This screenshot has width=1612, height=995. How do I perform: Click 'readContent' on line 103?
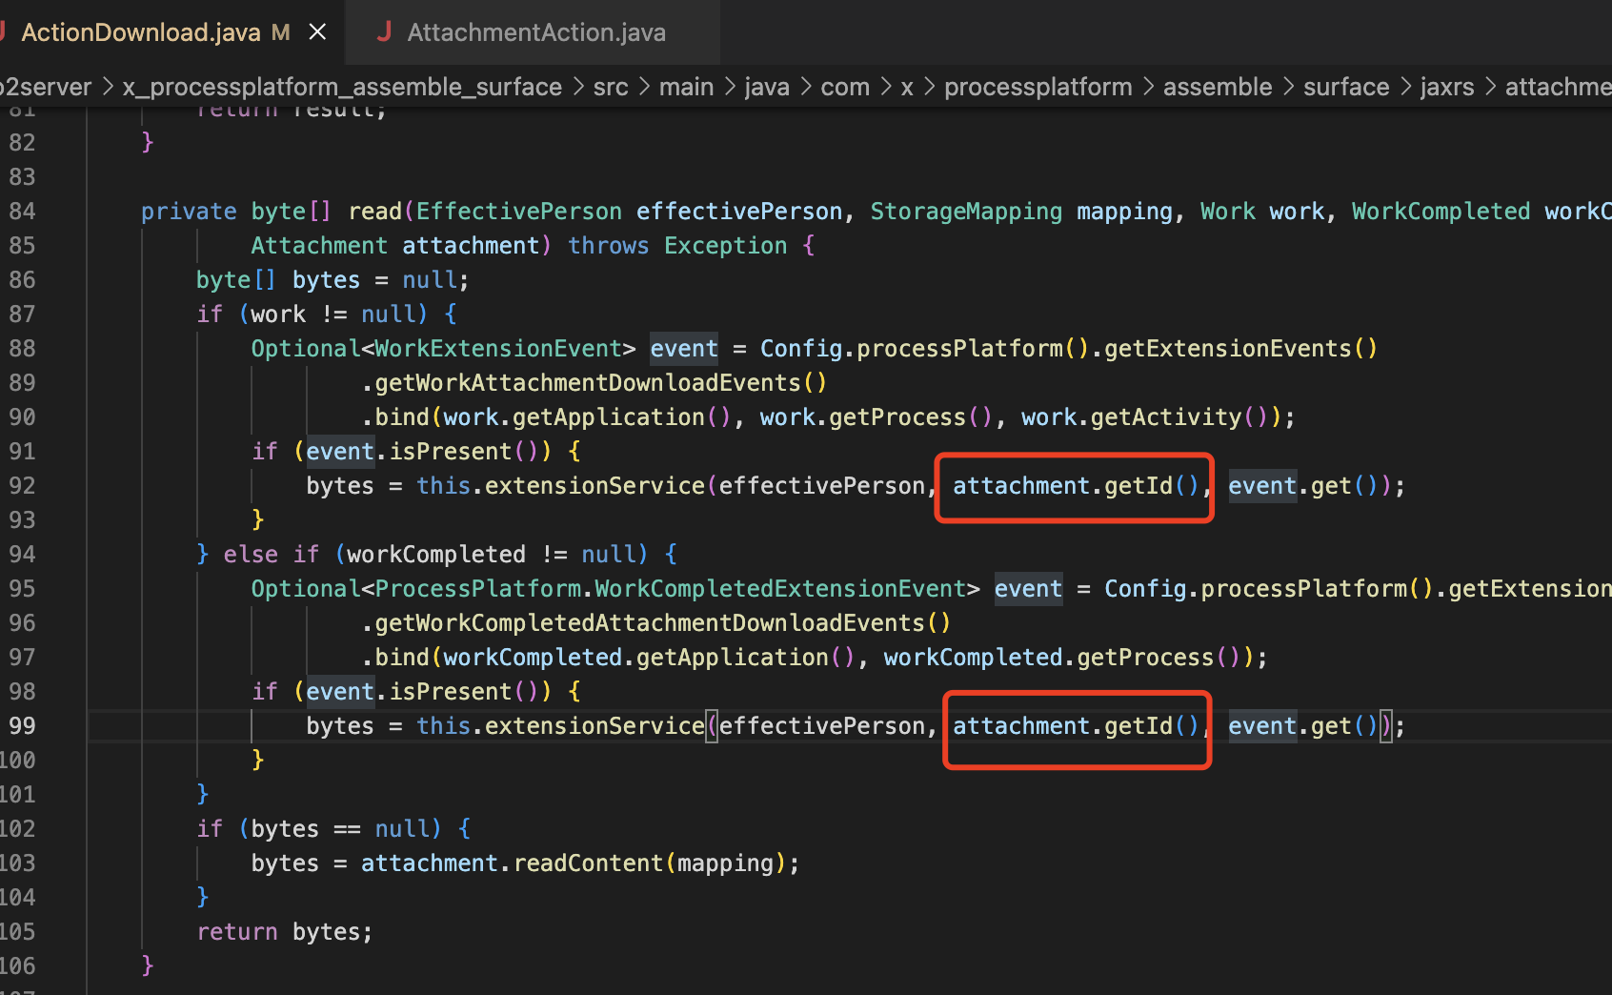[588, 863]
